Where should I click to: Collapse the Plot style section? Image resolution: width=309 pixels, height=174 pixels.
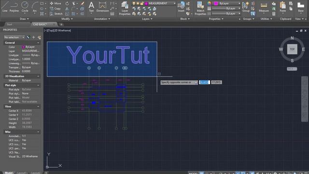coord(38,86)
